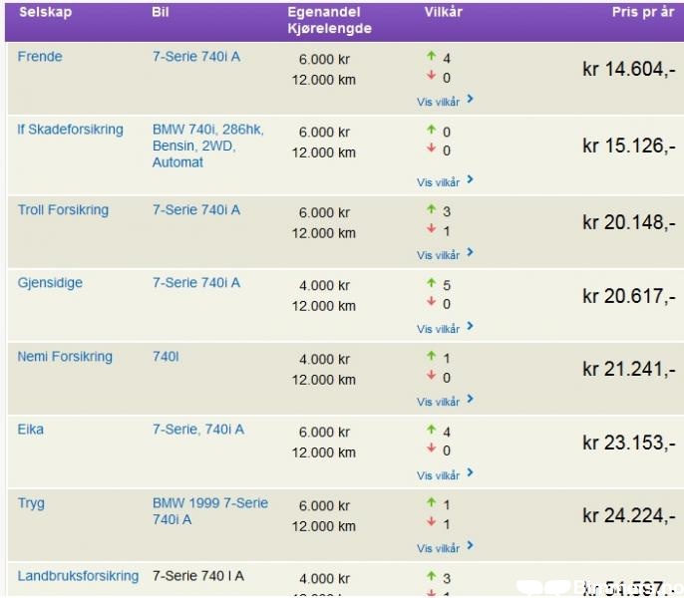Image resolution: width=684 pixels, height=598 pixels.
Task: Sort by Selskap column header
Action: click(x=45, y=13)
